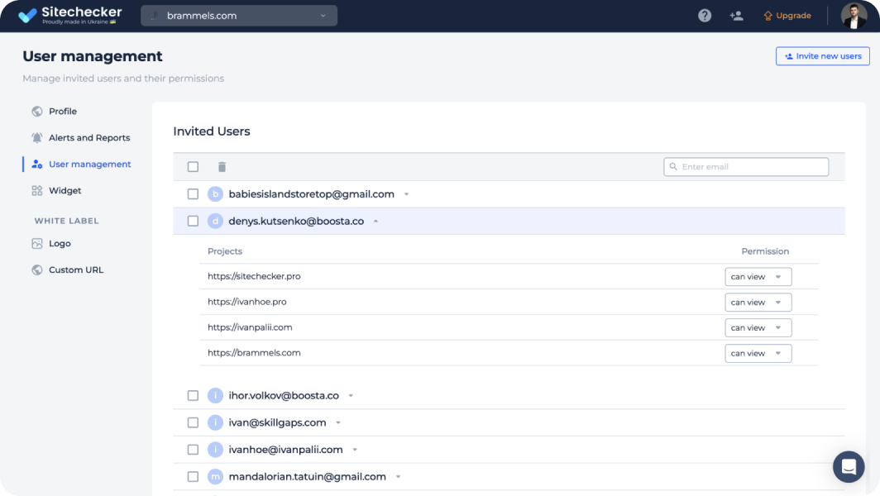
Task: Open the brammels.com project dropdown
Action: 239,16
